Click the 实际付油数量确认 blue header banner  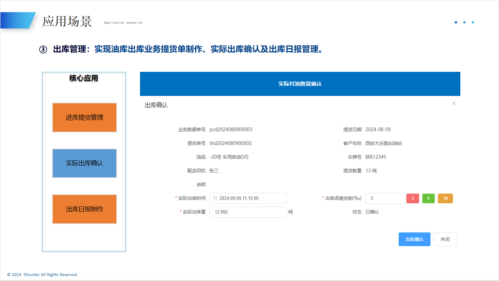(x=300, y=84)
